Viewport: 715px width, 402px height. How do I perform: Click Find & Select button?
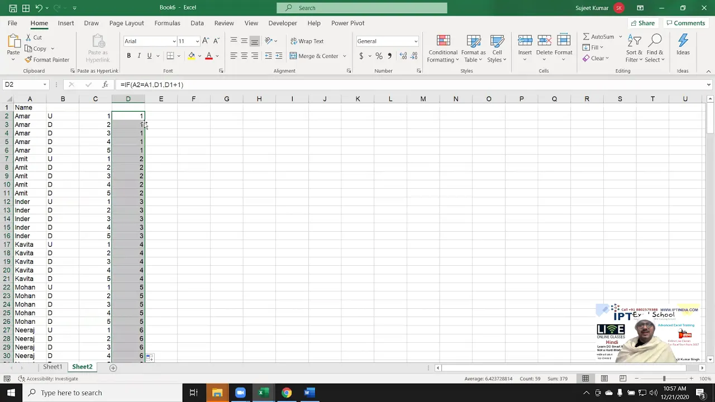(x=655, y=48)
